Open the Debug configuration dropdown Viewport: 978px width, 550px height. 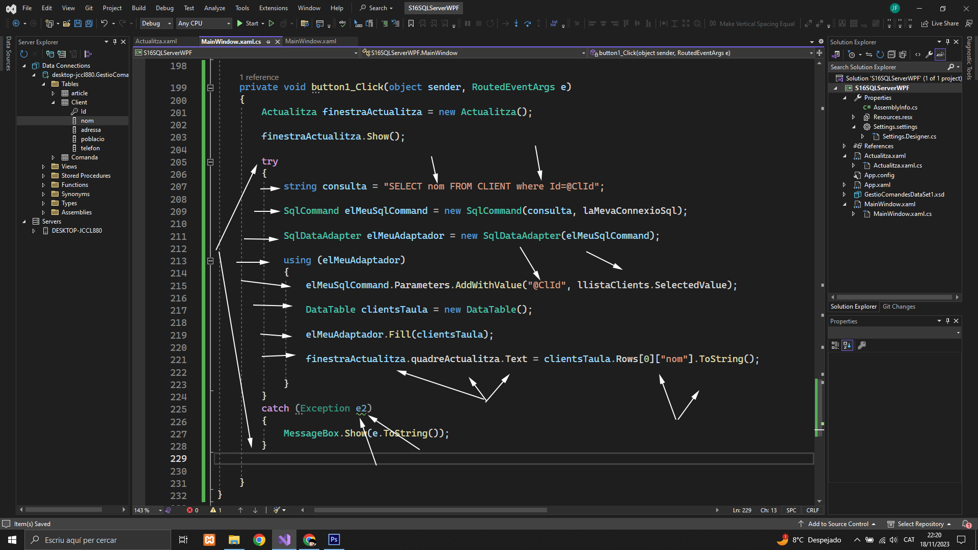156,23
